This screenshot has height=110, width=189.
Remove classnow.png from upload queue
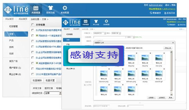click(109, 69)
